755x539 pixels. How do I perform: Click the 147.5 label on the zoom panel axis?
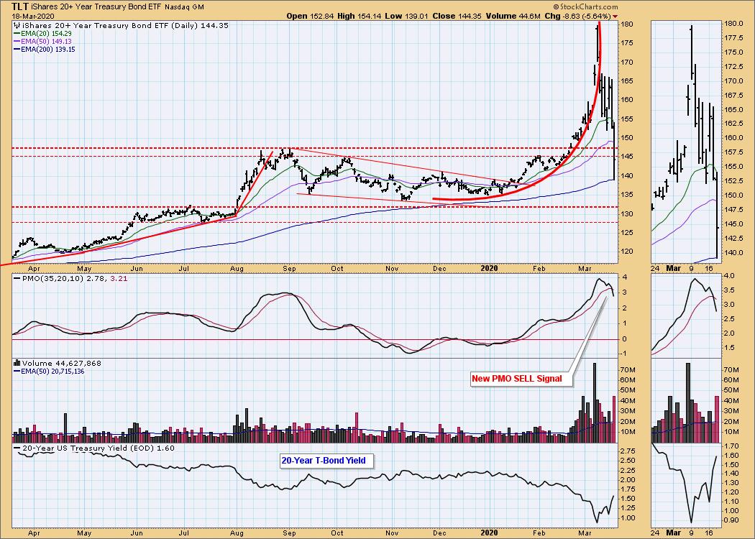pyautogui.click(x=734, y=210)
